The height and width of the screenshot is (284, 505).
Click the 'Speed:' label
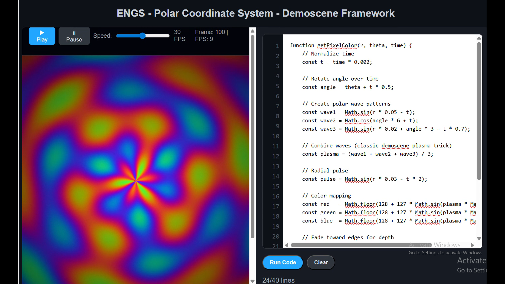pos(102,35)
